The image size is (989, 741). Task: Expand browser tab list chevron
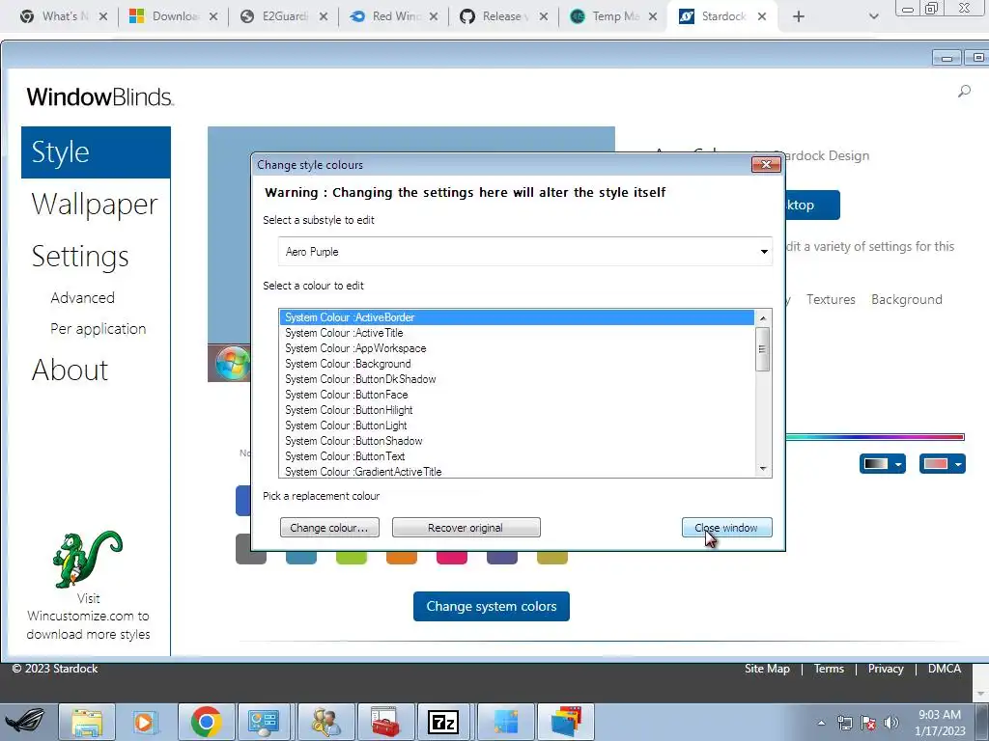point(873,16)
